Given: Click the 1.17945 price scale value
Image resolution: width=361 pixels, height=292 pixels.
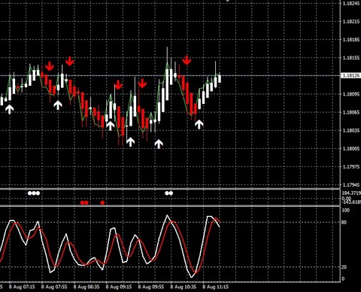Looking at the screenshot, I should (351, 185).
